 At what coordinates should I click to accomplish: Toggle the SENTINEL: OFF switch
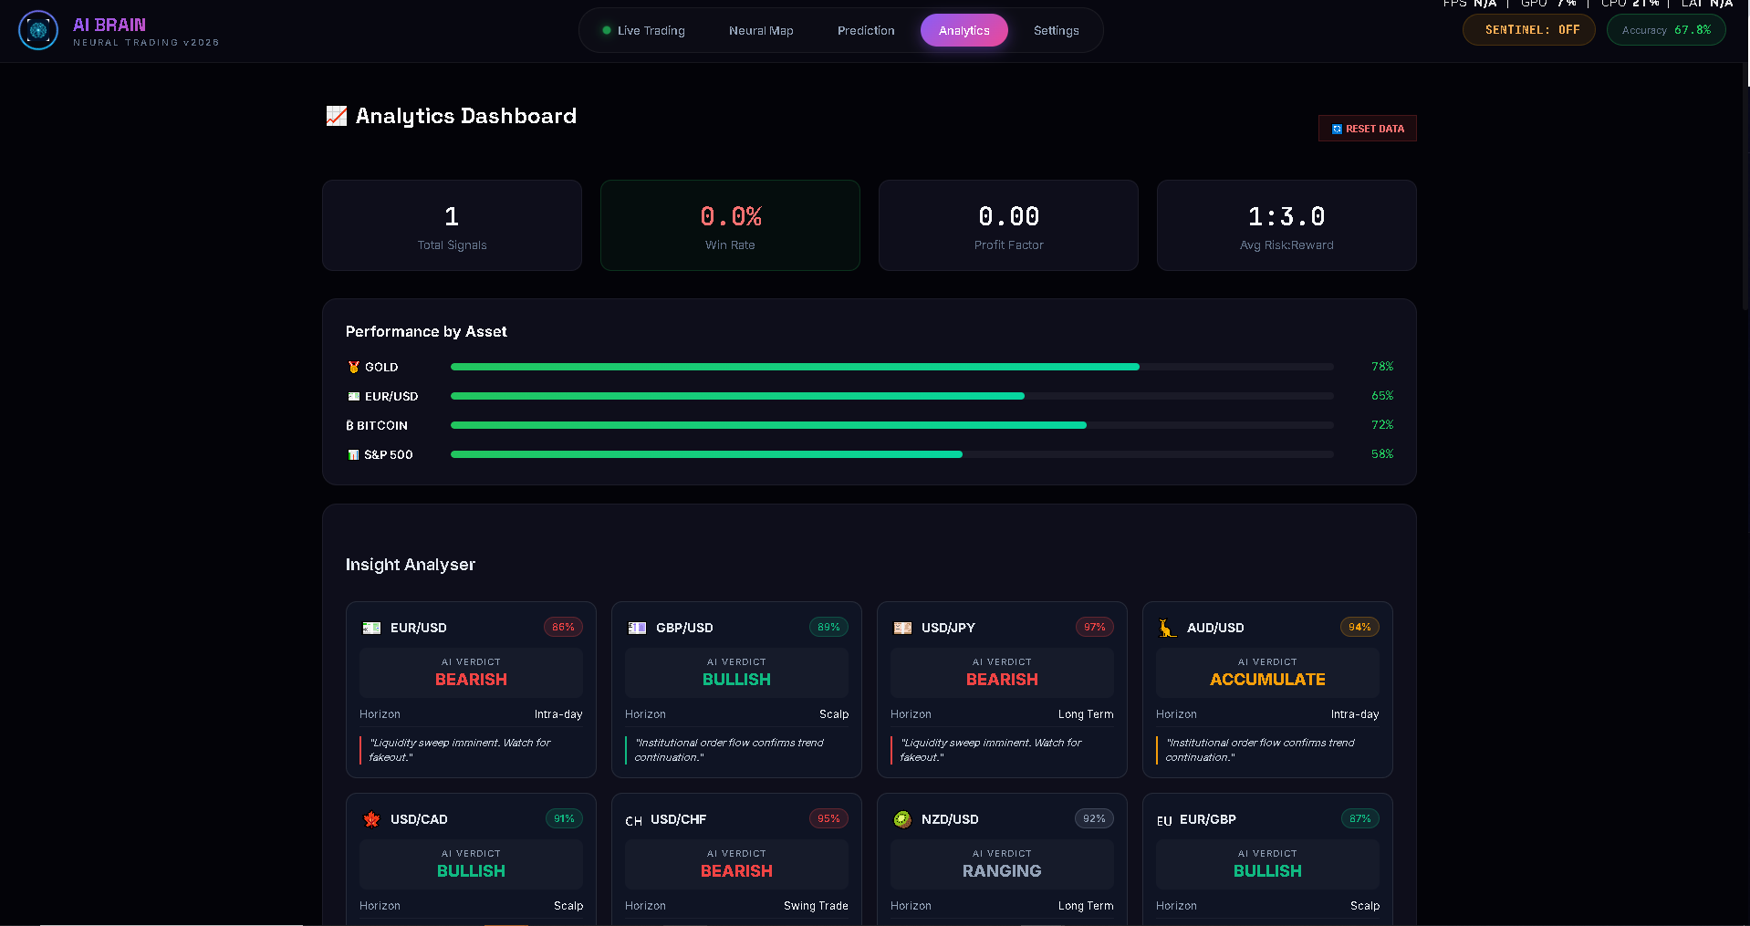[1528, 30]
